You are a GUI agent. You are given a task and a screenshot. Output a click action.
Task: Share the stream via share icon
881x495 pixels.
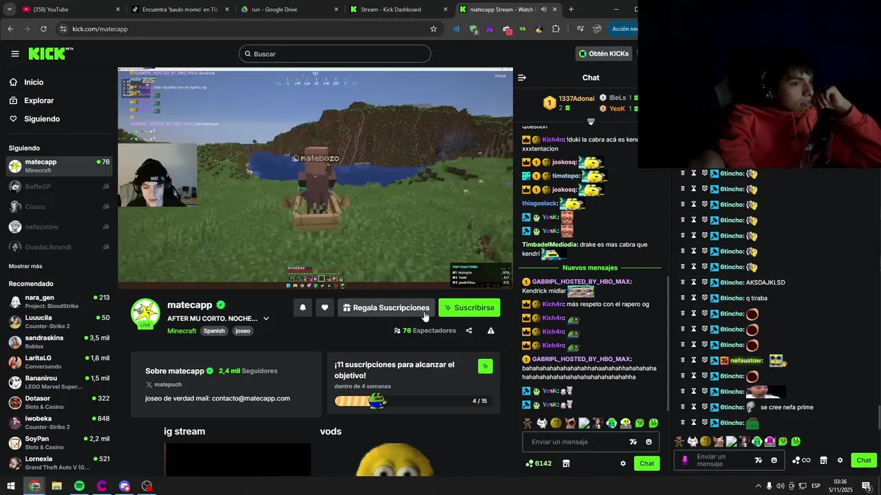click(x=469, y=331)
